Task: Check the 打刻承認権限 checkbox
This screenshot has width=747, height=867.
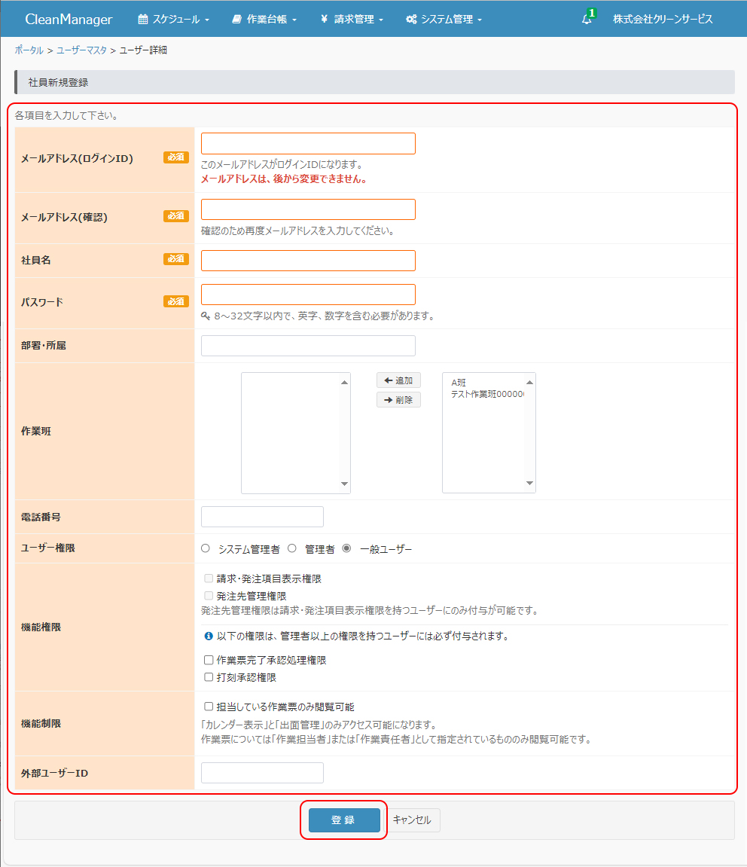Action: [x=209, y=677]
